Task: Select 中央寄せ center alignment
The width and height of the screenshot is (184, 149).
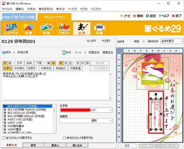Action: 20,68
